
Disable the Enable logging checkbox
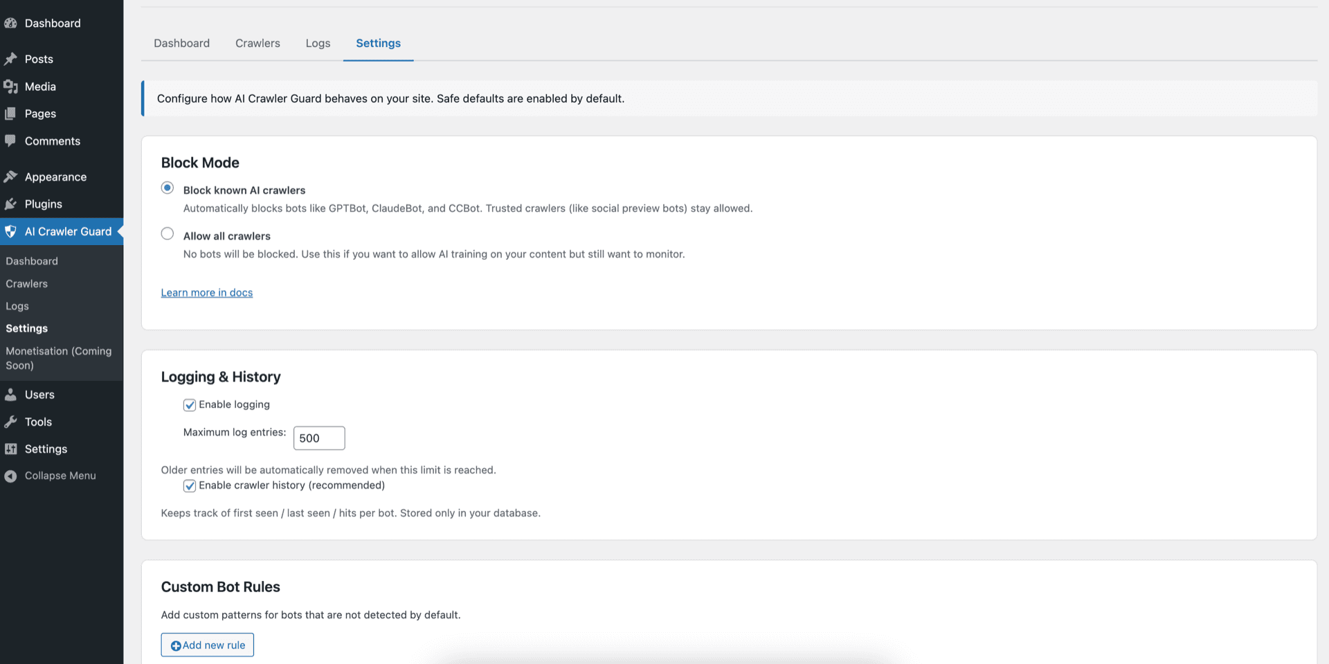pyautogui.click(x=189, y=404)
